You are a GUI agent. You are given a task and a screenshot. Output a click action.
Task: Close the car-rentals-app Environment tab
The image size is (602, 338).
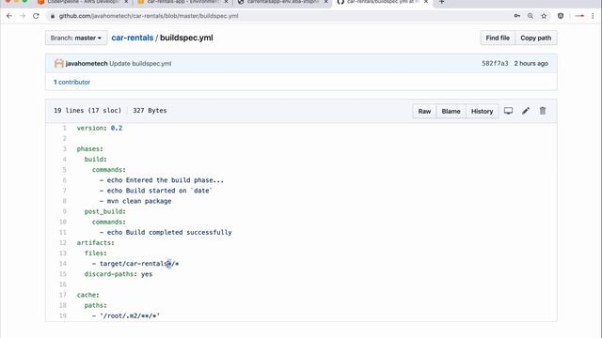226,2
